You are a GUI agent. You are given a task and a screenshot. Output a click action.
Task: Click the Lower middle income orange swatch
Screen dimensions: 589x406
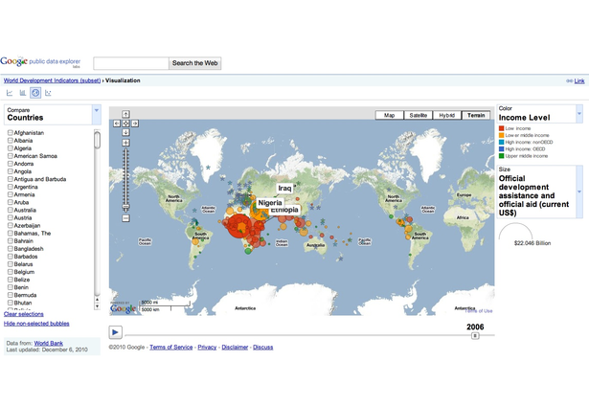[501, 135]
